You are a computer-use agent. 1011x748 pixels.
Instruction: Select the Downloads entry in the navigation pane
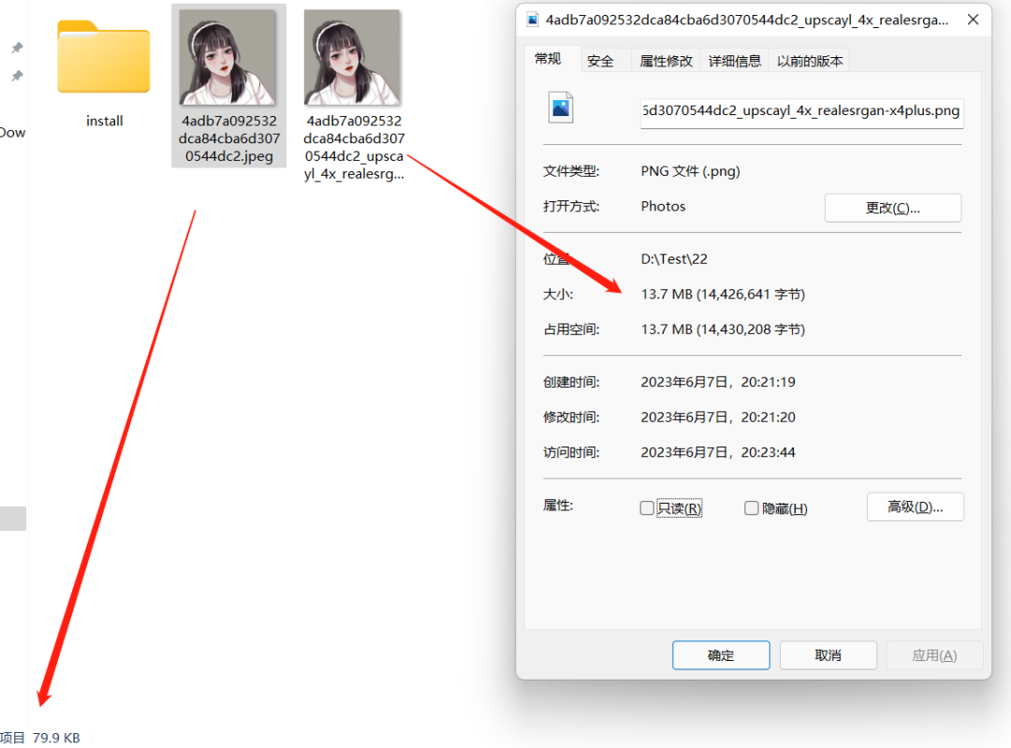[11, 132]
